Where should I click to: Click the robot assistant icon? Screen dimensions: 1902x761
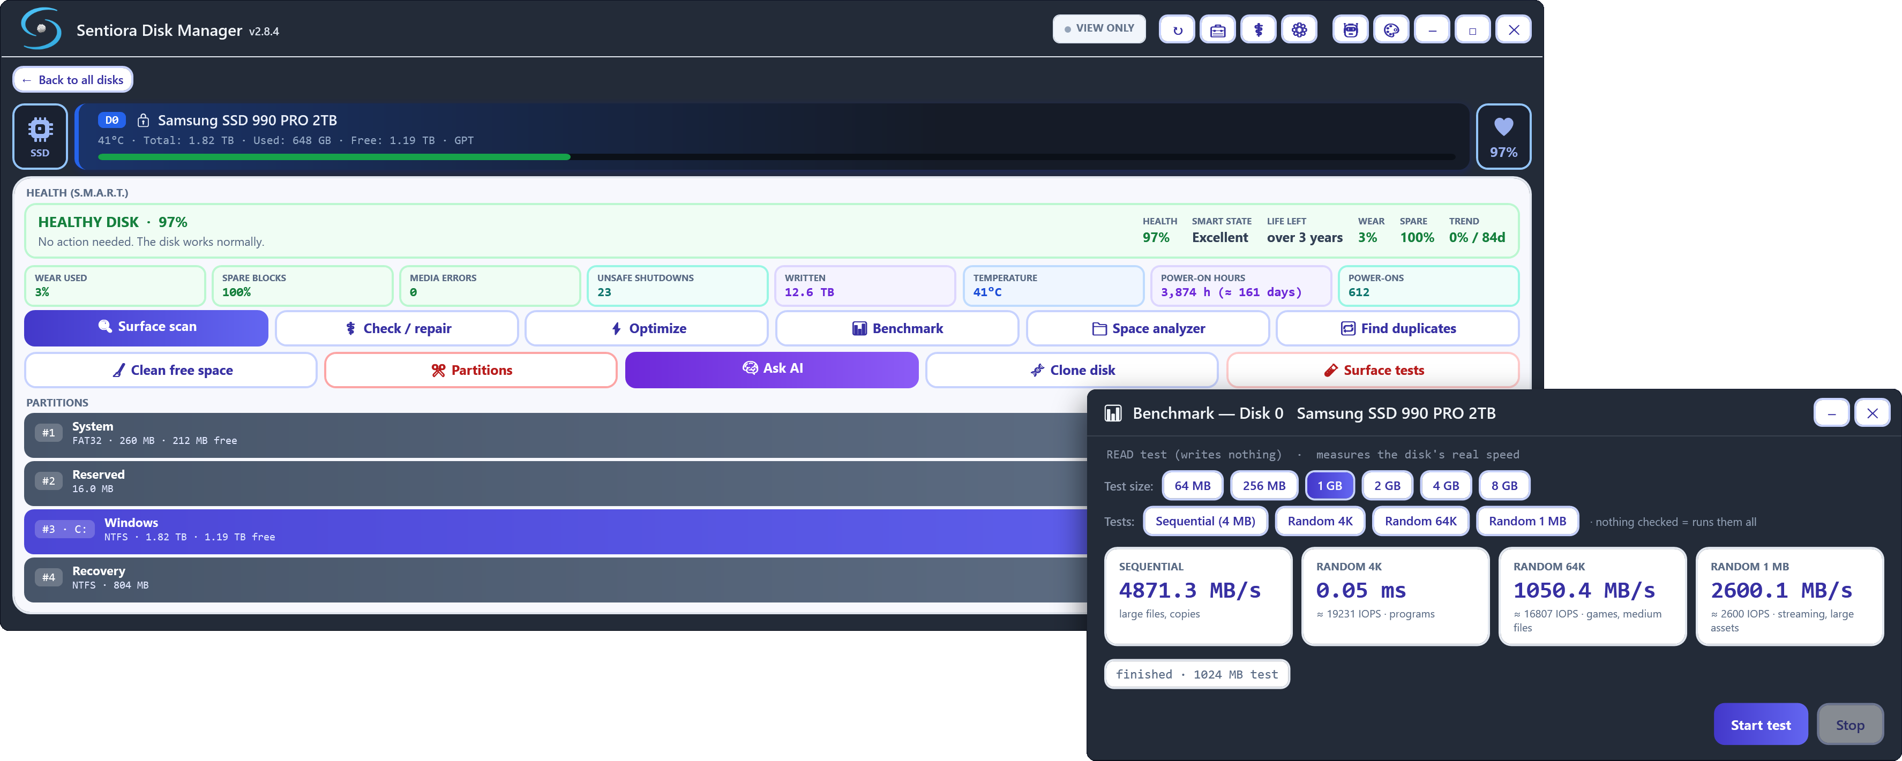click(x=1351, y=31)
